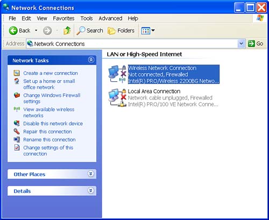This screenshot has width=269, height=220.
Task: Collapse the Network Tasks panel
Action: 91,60
